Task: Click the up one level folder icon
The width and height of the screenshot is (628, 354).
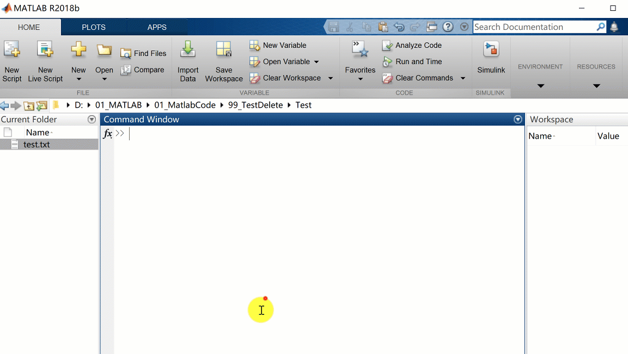Action: (28, 105)
